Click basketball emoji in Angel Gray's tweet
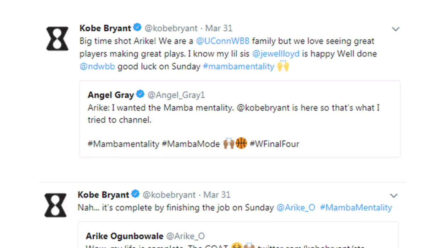Viewport: 440px width, 248px height. [x=241, y=144]
